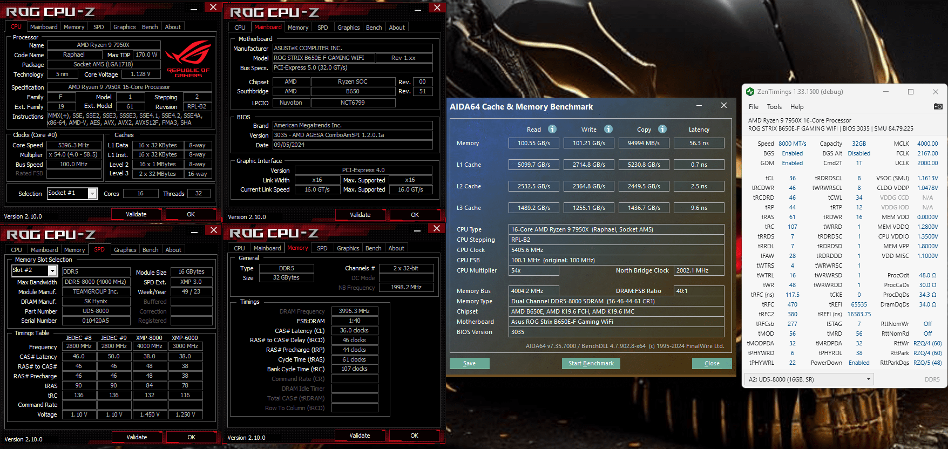The width and height of the screenshot is (948, 449).
Task: Click the Save button in AIDA64
Action: [470, 363]
